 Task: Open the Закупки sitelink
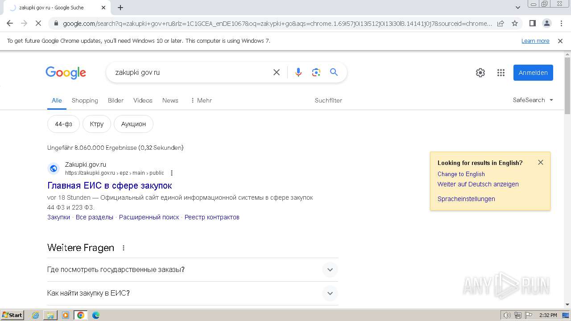[58, 217]
